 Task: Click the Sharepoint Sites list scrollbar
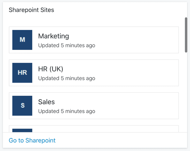click(186, 35)
